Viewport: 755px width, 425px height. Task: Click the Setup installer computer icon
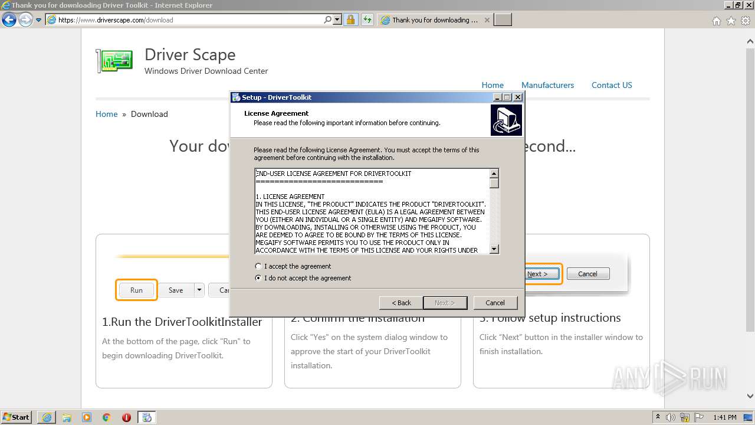point(506,120)
